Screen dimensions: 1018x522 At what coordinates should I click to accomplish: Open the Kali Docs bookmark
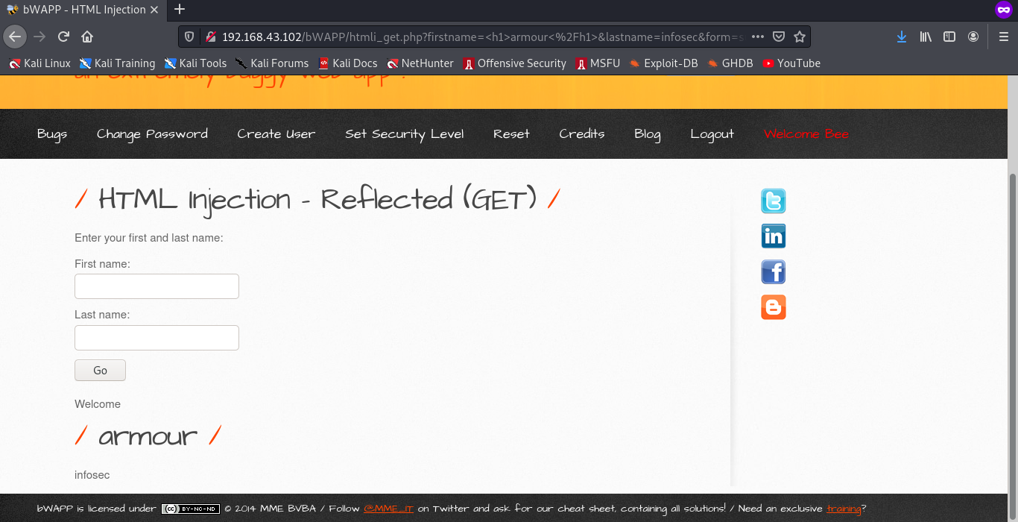(x=347, y=63)
